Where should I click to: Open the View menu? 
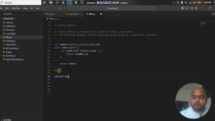25,8
